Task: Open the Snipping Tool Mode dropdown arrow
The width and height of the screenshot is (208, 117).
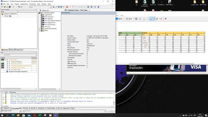Action: pyautogui.click(x=124, y=19)
